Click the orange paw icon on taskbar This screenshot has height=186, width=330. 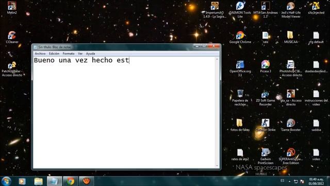pyautogui.click(x=87, y=181)
